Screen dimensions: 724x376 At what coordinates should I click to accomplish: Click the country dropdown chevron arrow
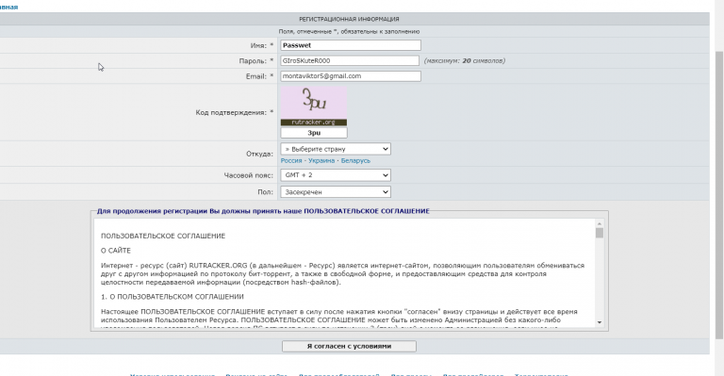click(x=385, y=149)
